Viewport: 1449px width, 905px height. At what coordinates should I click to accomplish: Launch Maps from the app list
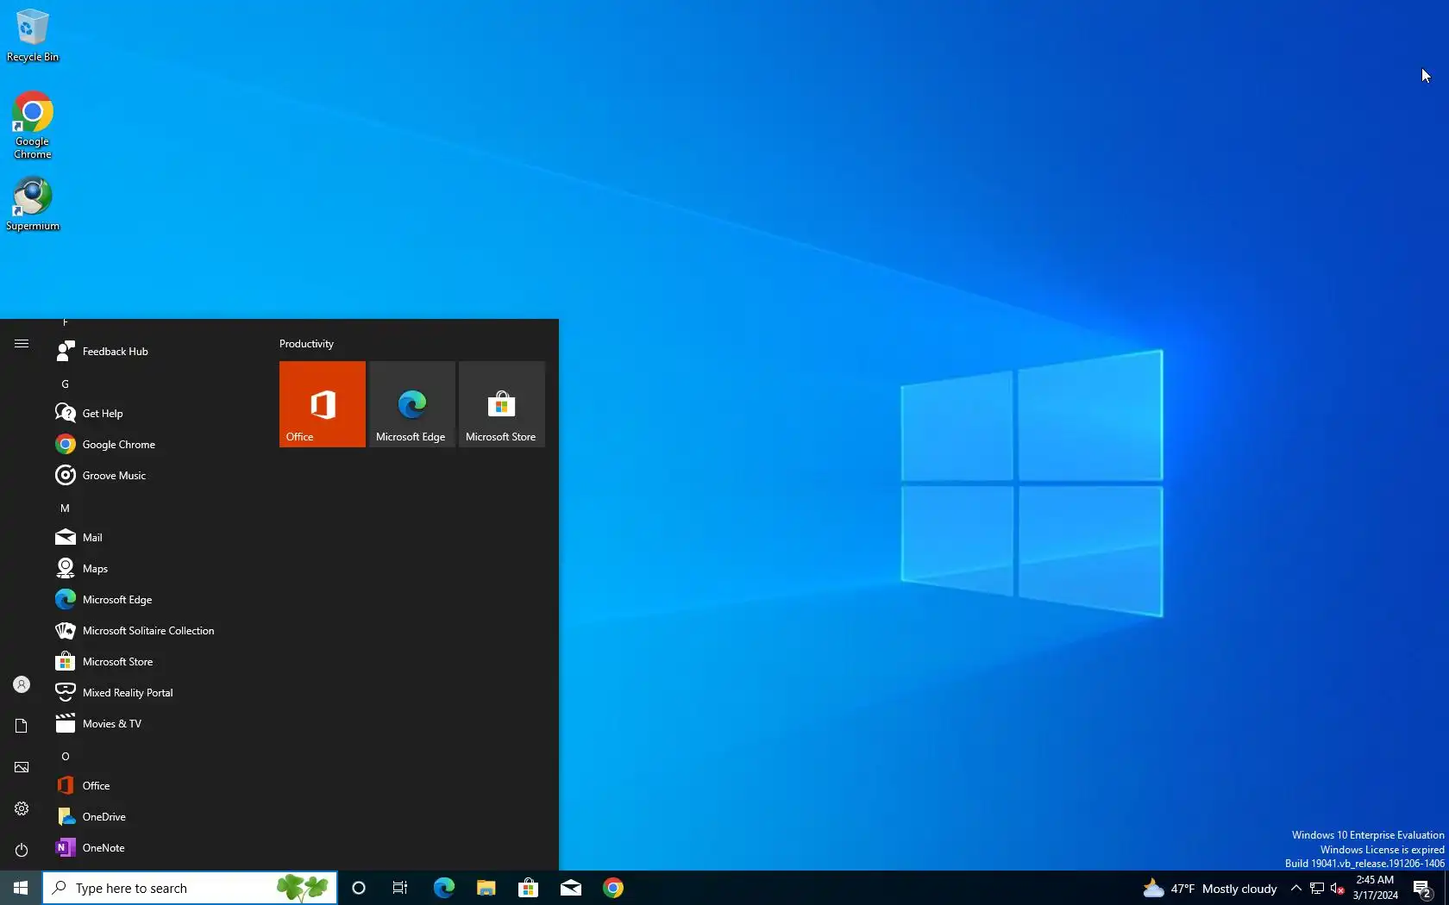tap(155, 569)
